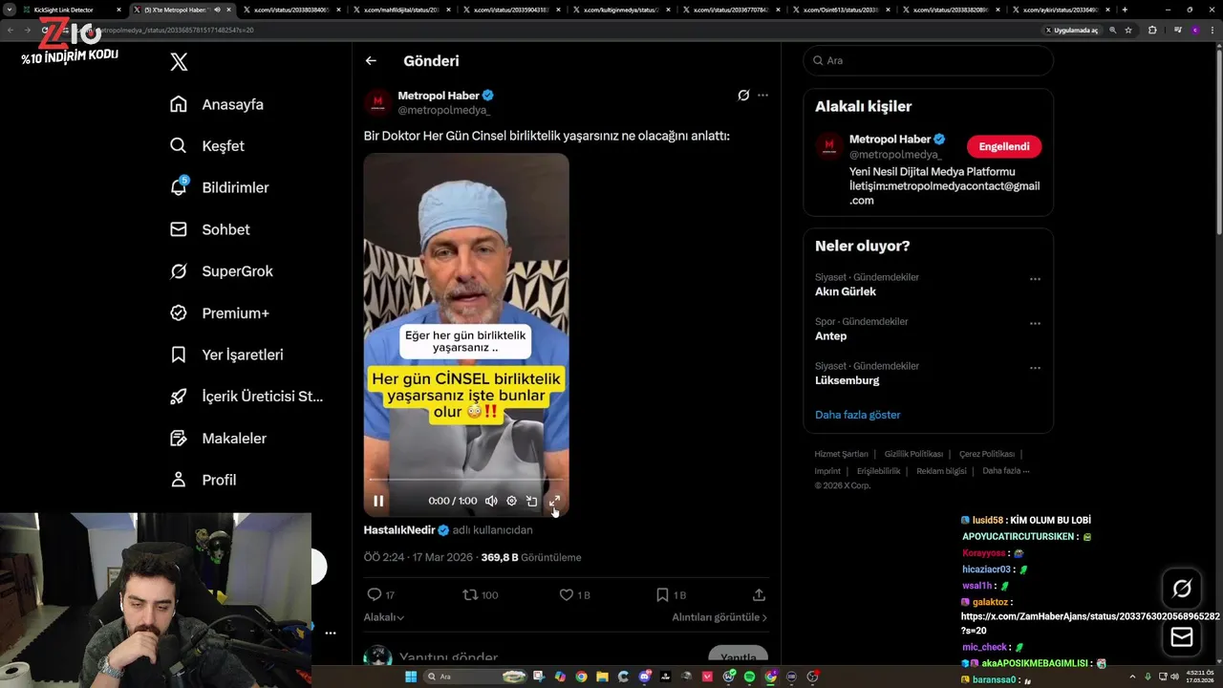Open Sohbet messages

click(209, 229)
